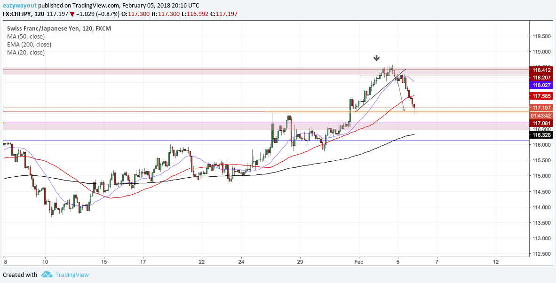Viewport: 556px width, 283px height.
Task: Click the 17 date on the time axis
Action: point(143,262)
